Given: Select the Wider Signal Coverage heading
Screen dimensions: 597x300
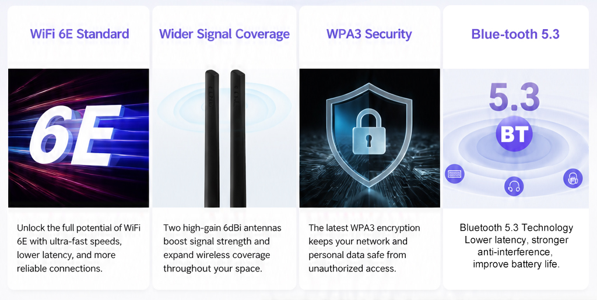Looking at the screenshot, I should coord(224,34).
